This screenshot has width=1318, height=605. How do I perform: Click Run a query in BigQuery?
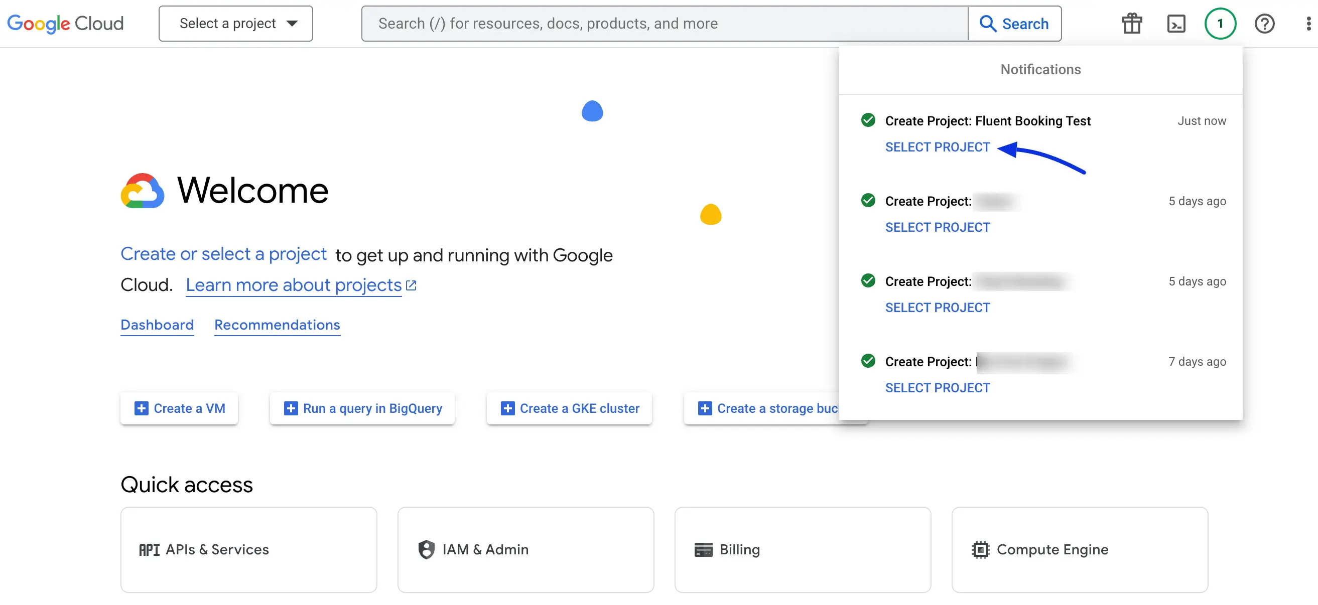tap(362, 409)
